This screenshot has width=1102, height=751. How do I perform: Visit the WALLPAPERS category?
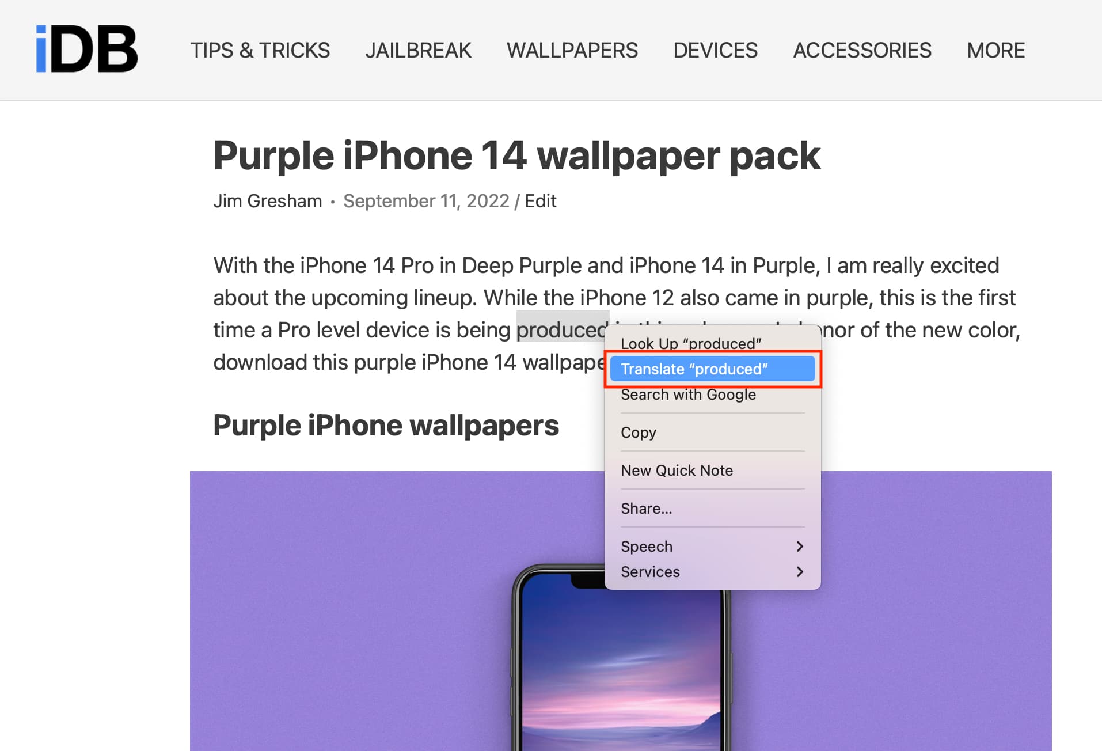point(572,50)
